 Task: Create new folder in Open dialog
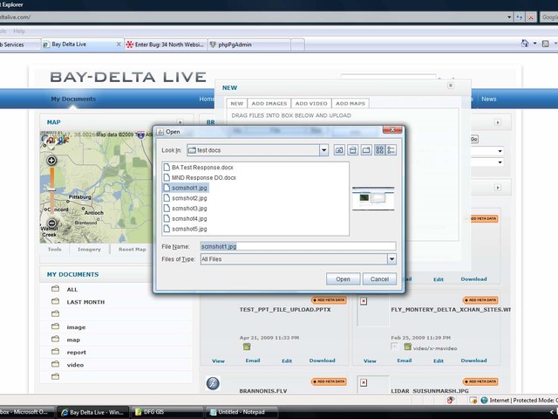pos(366,150)
